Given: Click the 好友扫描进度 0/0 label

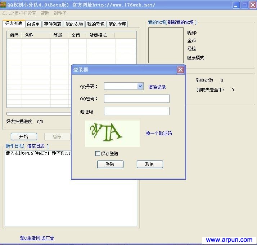Looking at the screenshot, I should pos(24,122).
